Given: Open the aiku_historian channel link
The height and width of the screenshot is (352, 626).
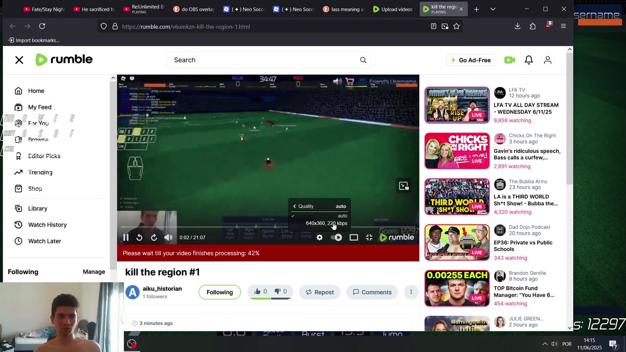Looking at the screenshot, I should pos(162,288).
